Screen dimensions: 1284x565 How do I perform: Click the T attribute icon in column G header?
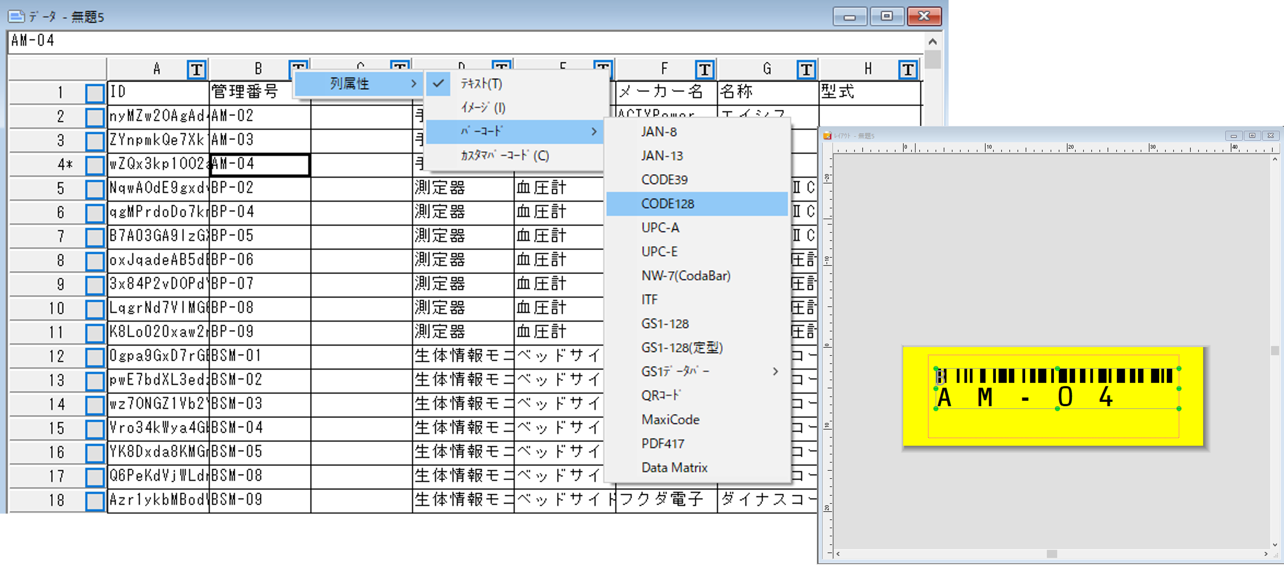[806, 70]
